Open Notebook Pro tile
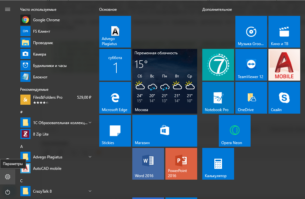 click(x=218, y=98)
